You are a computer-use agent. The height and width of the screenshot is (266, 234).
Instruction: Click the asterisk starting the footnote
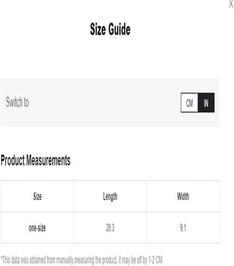pyautogui.click(x=2, y=258)
